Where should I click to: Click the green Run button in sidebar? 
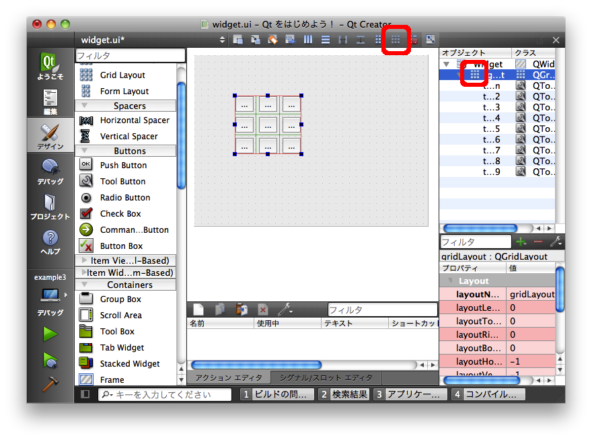click(x=50, y=334)
